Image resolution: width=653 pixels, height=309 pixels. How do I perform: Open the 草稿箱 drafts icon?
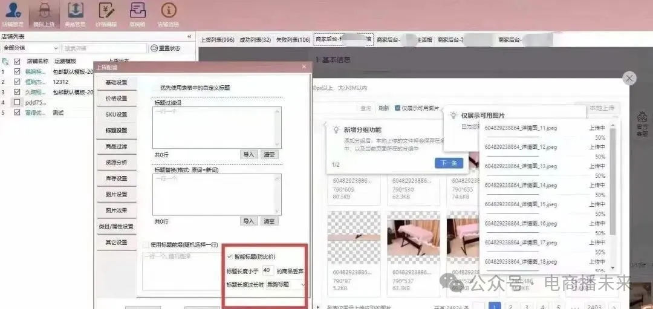(x=138, y=13)
